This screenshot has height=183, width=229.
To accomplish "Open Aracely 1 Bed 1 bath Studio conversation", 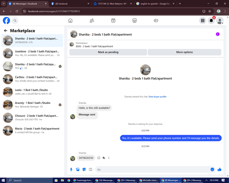I will (32, 105).
